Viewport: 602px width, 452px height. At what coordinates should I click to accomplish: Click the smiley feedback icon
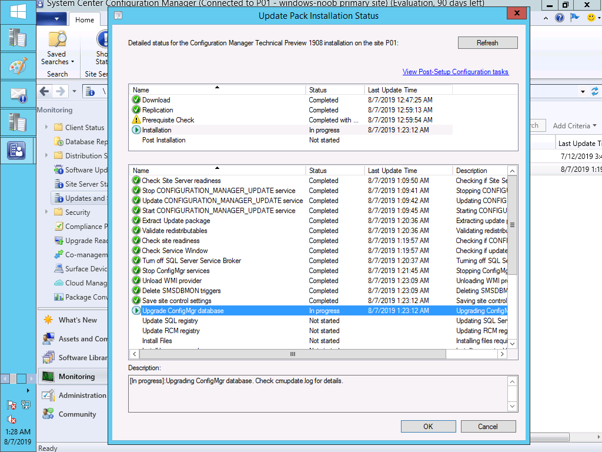(x=591, y=18)
